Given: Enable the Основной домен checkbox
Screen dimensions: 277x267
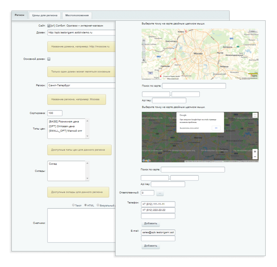Looking at the screenshot, I should point(49,59).
